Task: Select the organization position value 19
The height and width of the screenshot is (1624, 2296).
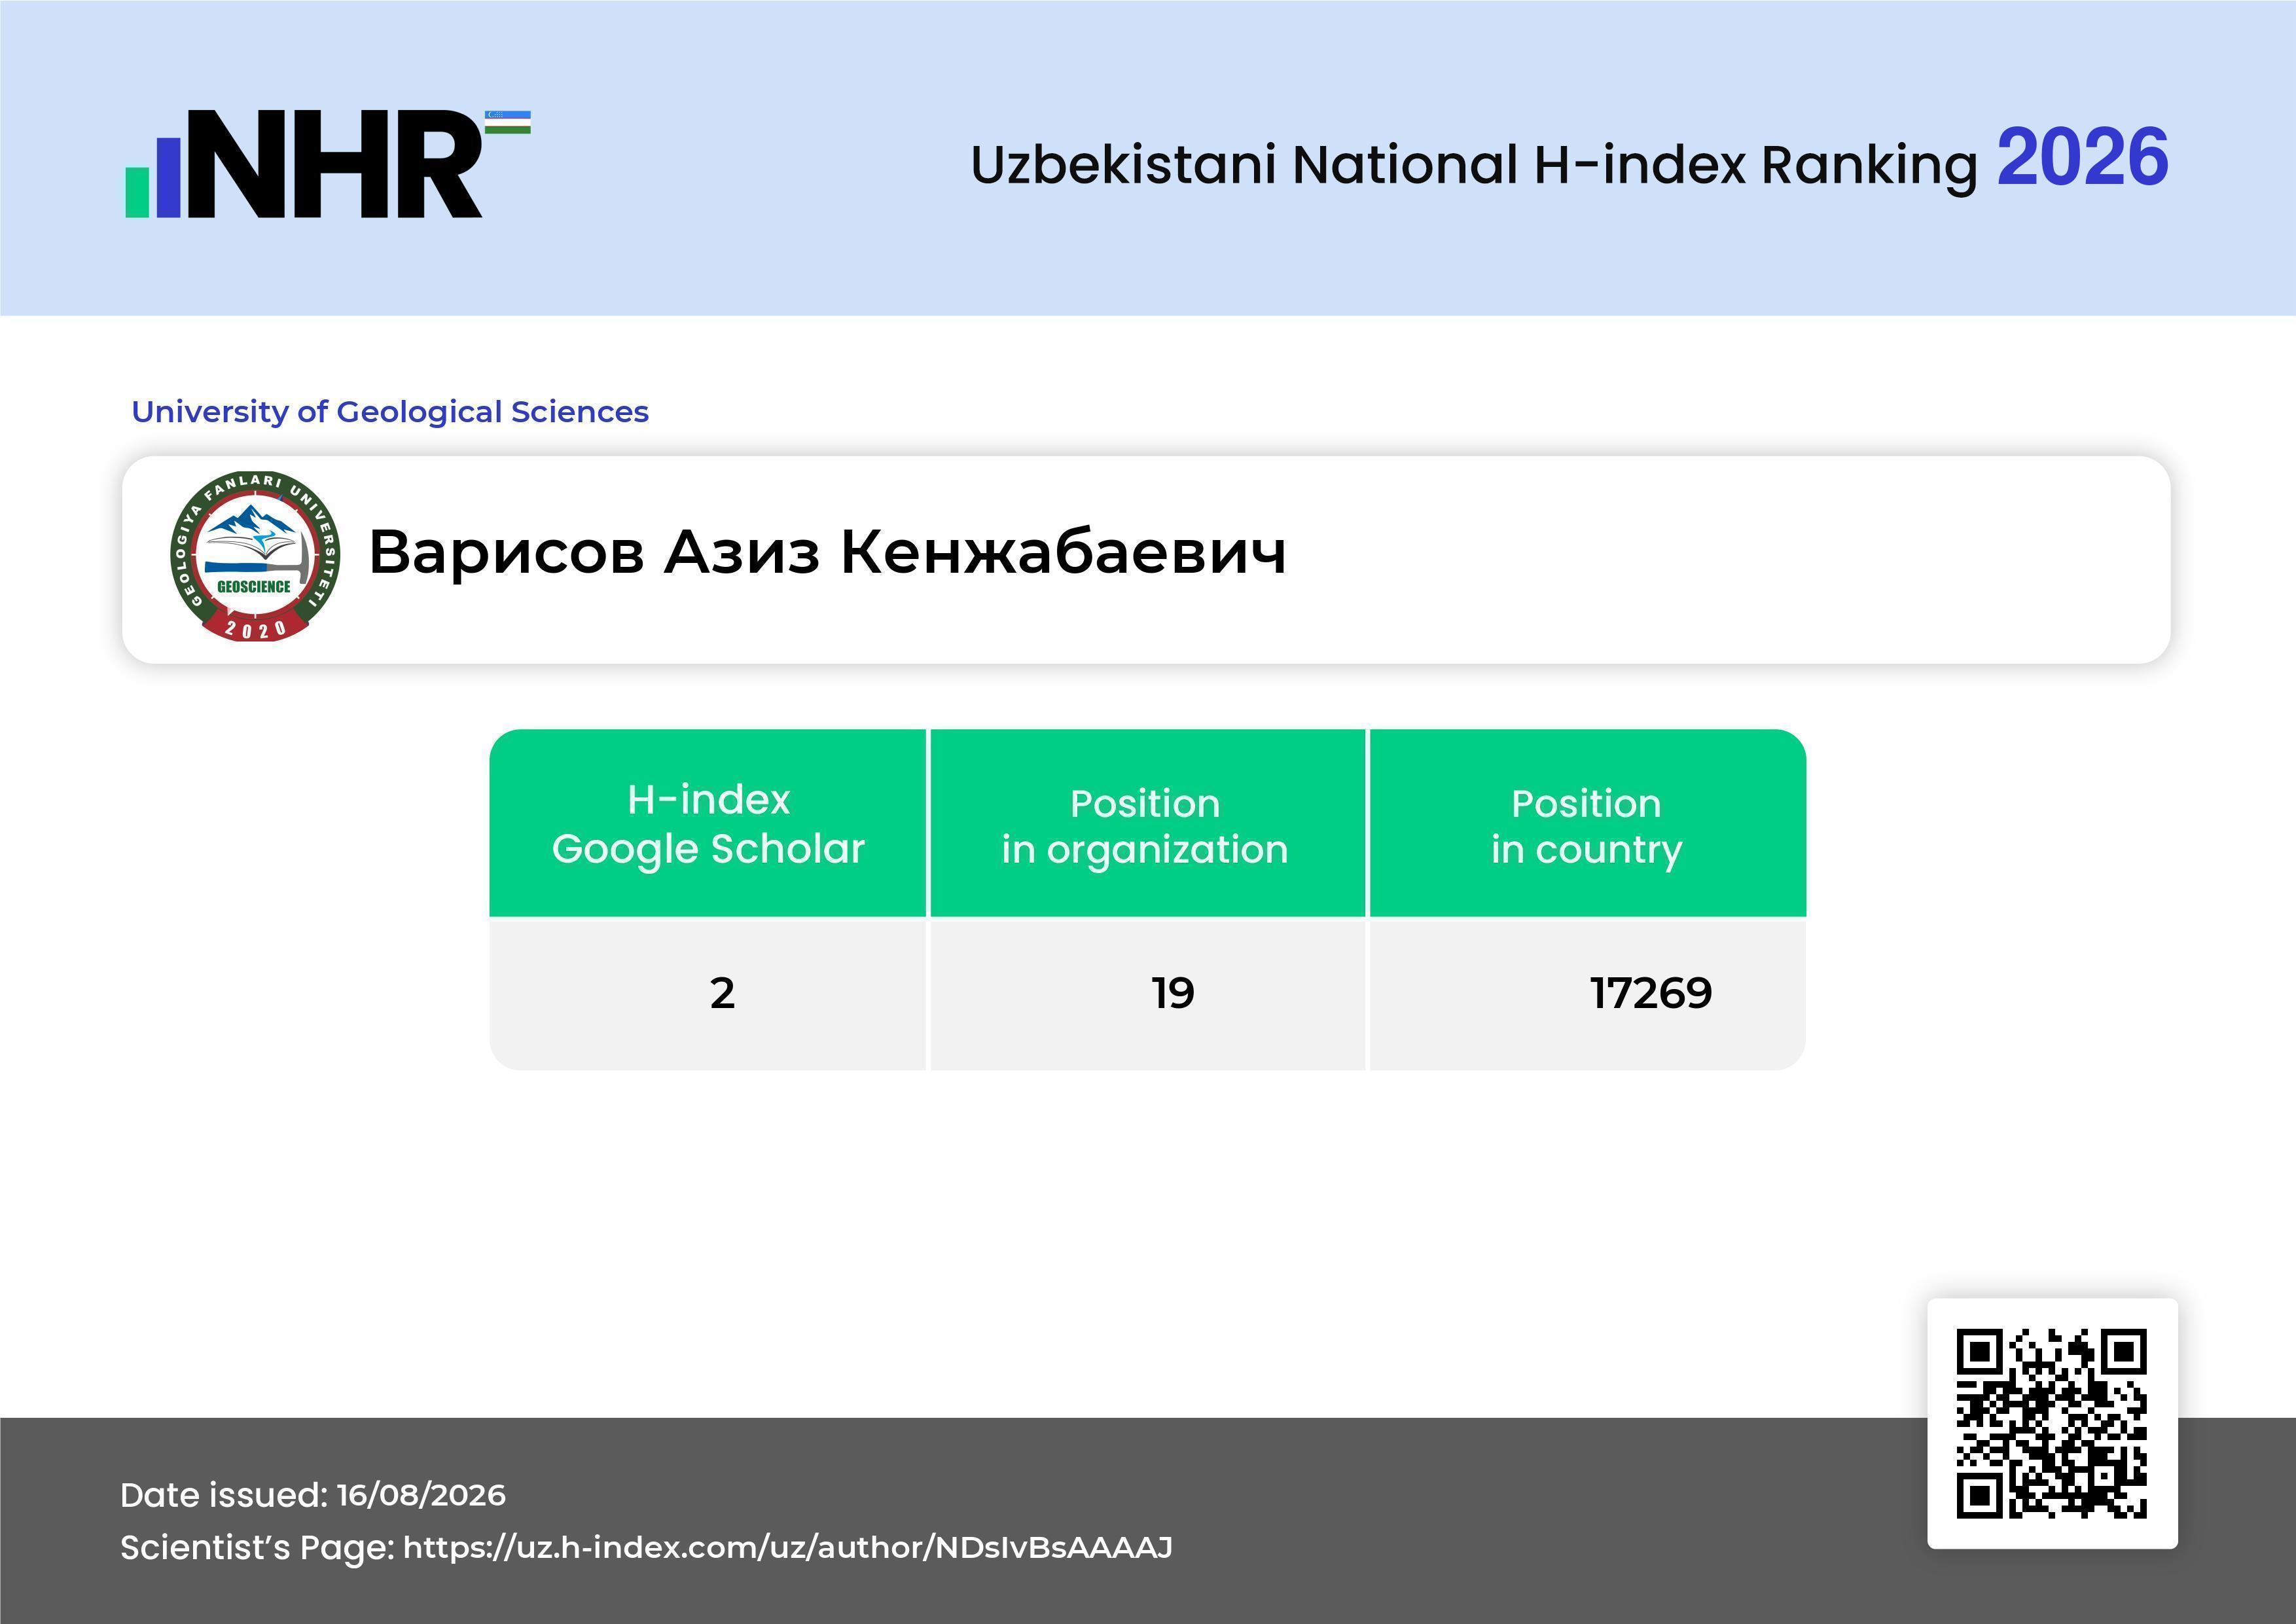Action: 1172,993
